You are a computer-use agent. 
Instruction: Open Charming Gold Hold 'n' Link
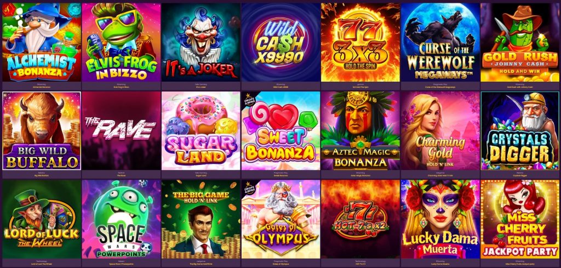[x=440, y=130]
